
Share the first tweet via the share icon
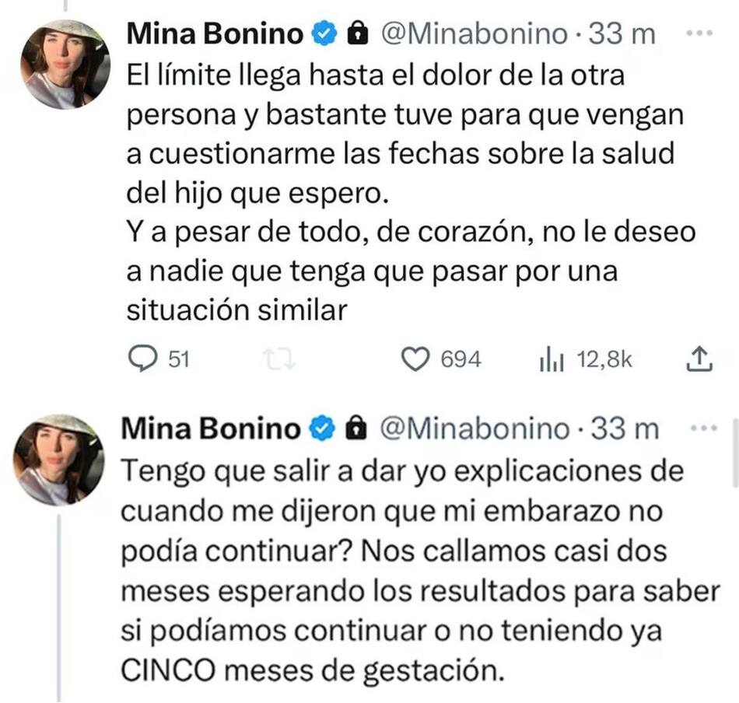tap(698, 358)
